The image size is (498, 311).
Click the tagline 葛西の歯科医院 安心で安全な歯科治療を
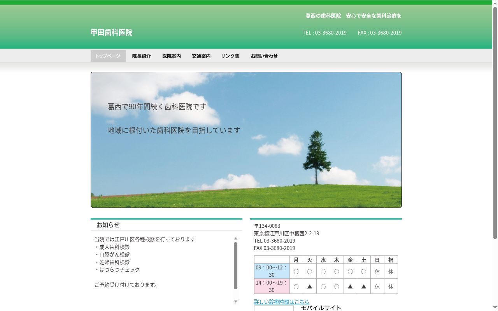(x=353, y=16)
